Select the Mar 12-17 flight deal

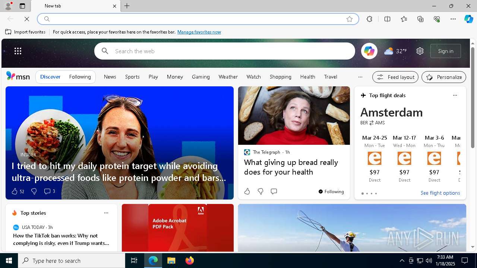point(404,159)
